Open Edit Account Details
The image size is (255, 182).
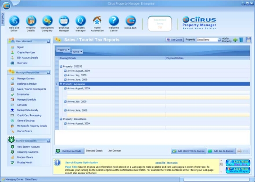pos(28,58)
